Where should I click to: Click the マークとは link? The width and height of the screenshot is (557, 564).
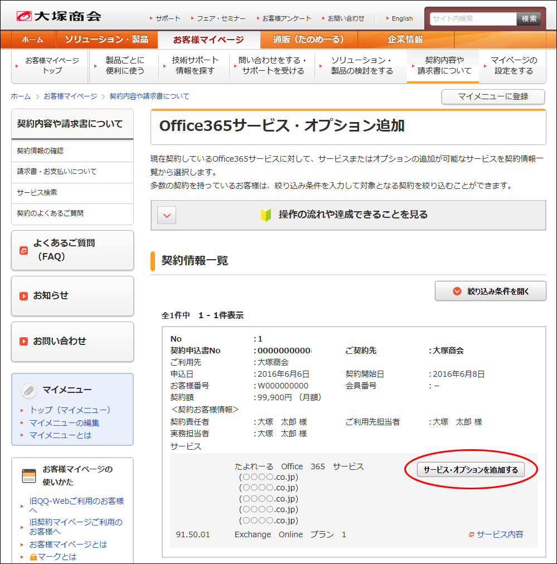coord(57,557)
